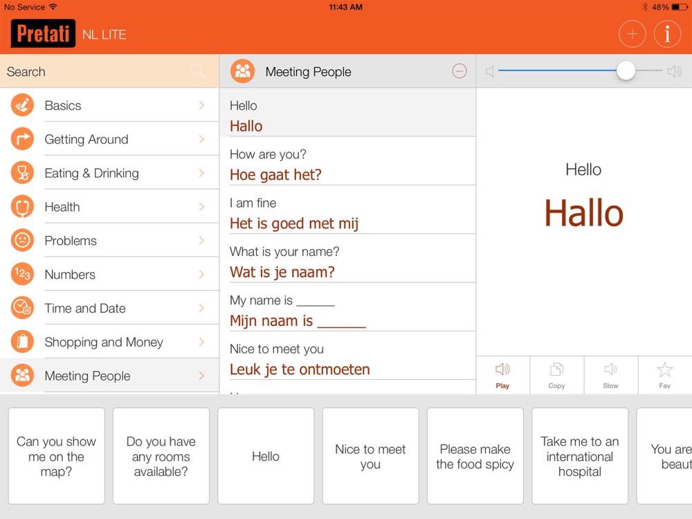Copy the current phrase

556,375
